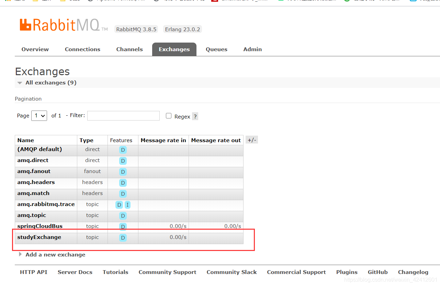Screen dimensions: 440x286
Task: Open the GitHub footer link
Action: (x=378, y=272)
